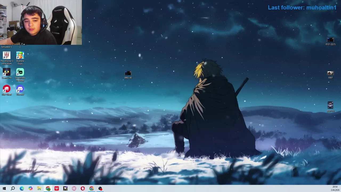This screenshot has width=341, height=192.
Task: Open the Discord desktop shortcut
Action: click(20, 90)
